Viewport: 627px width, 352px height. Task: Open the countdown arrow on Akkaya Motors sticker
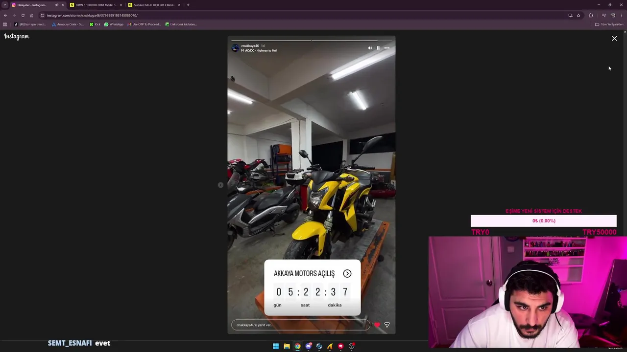point(347,273)
